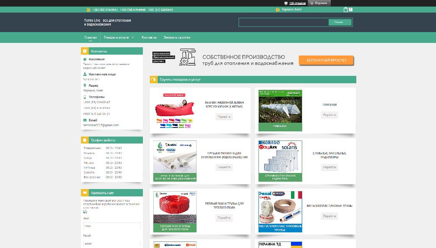Click Перейти button for Стальные панельные радиаторы
436x248 pixels.
pos(329,167)
